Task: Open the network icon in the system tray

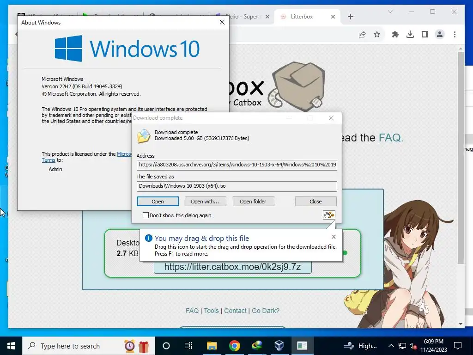Action: (402, 346)
